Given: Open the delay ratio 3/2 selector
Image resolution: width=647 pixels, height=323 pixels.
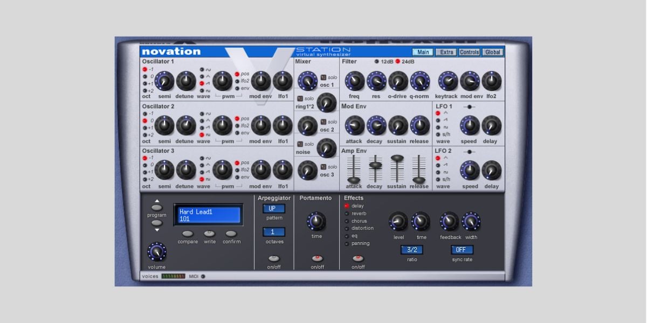Looking at the screenshot, I should coord(412,250).
